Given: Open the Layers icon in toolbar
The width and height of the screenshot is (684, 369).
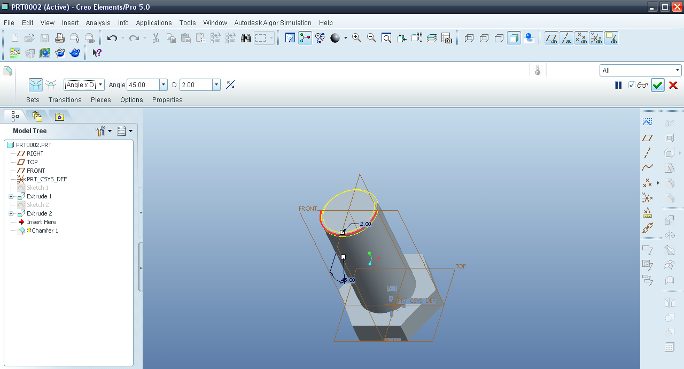Looking at the screenshot, I should [x=432, y=38].
